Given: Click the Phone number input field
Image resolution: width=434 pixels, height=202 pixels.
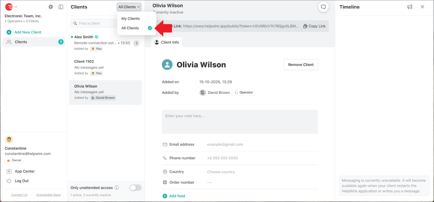Looking at the screenshot, I should [x=262, y=158].
